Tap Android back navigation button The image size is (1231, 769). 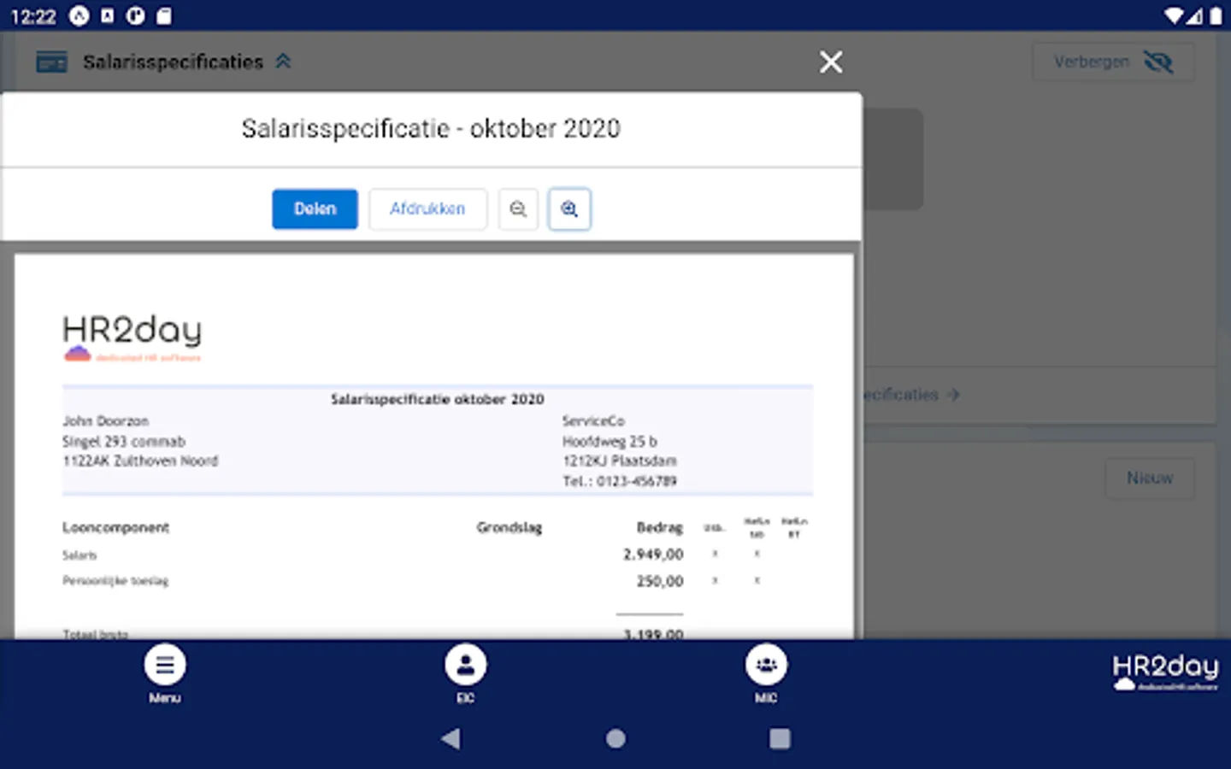click(451, 738)
